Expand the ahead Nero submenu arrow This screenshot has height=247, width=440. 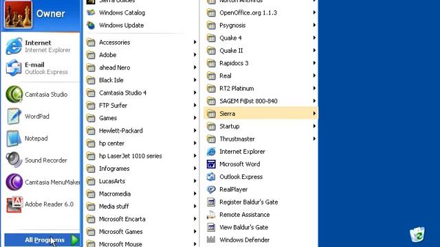[195, 67]
